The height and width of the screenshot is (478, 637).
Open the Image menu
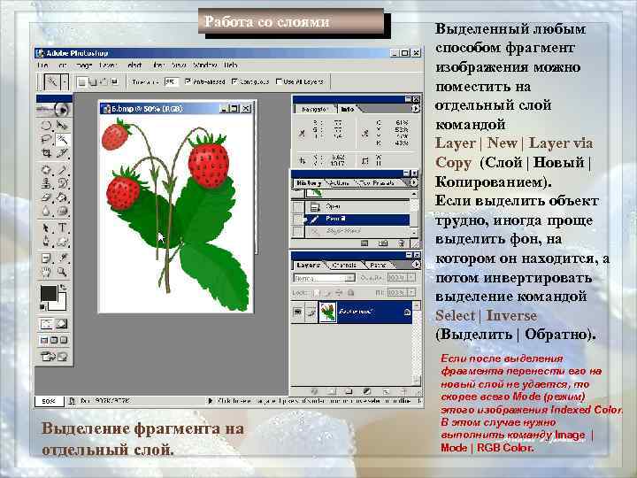coord(83,65)
